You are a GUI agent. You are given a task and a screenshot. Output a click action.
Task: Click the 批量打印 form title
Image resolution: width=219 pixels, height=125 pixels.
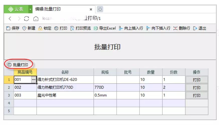click(x=107, y=47)
